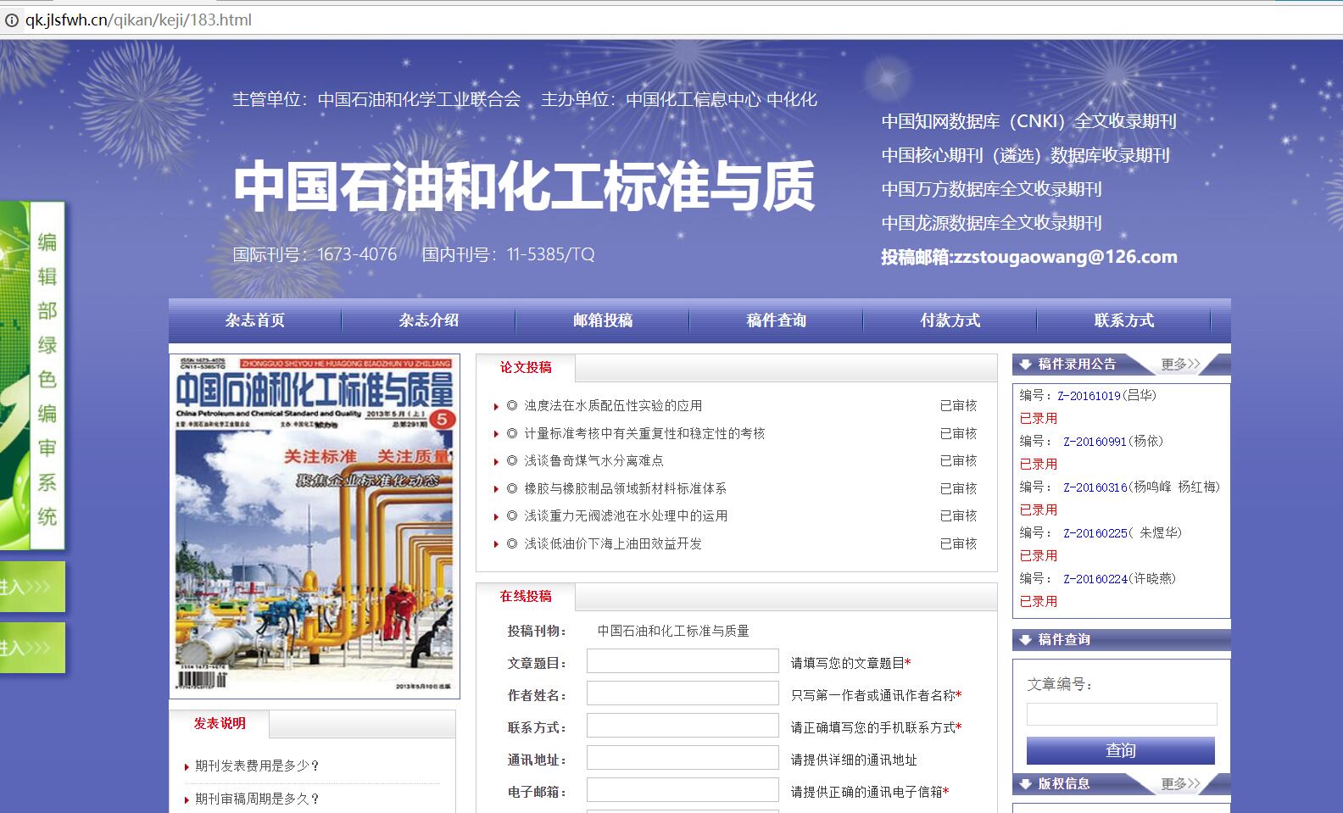
Task: Open manuscript number Z-20161019
Action: 1089,396
